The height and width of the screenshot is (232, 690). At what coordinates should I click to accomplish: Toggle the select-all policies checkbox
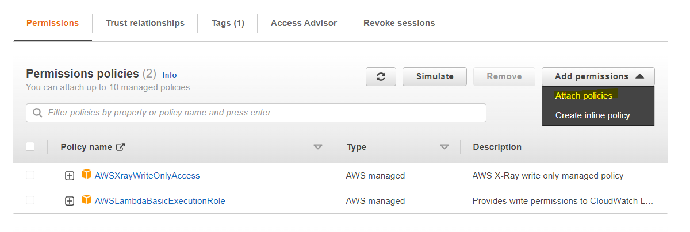(30, 146)
